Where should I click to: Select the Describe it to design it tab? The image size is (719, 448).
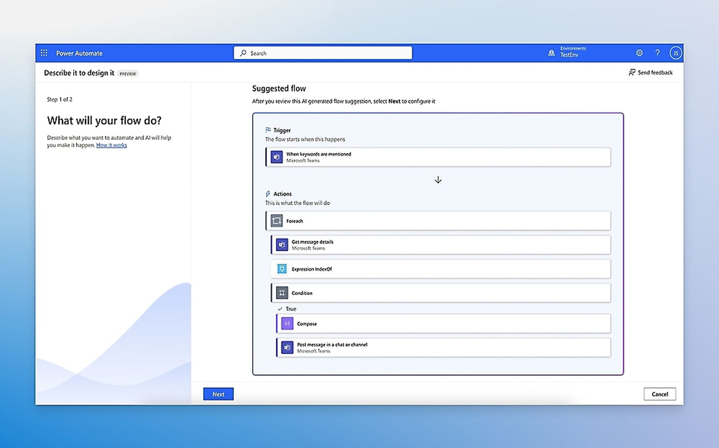pyautogui.click(x=79, y=73)
